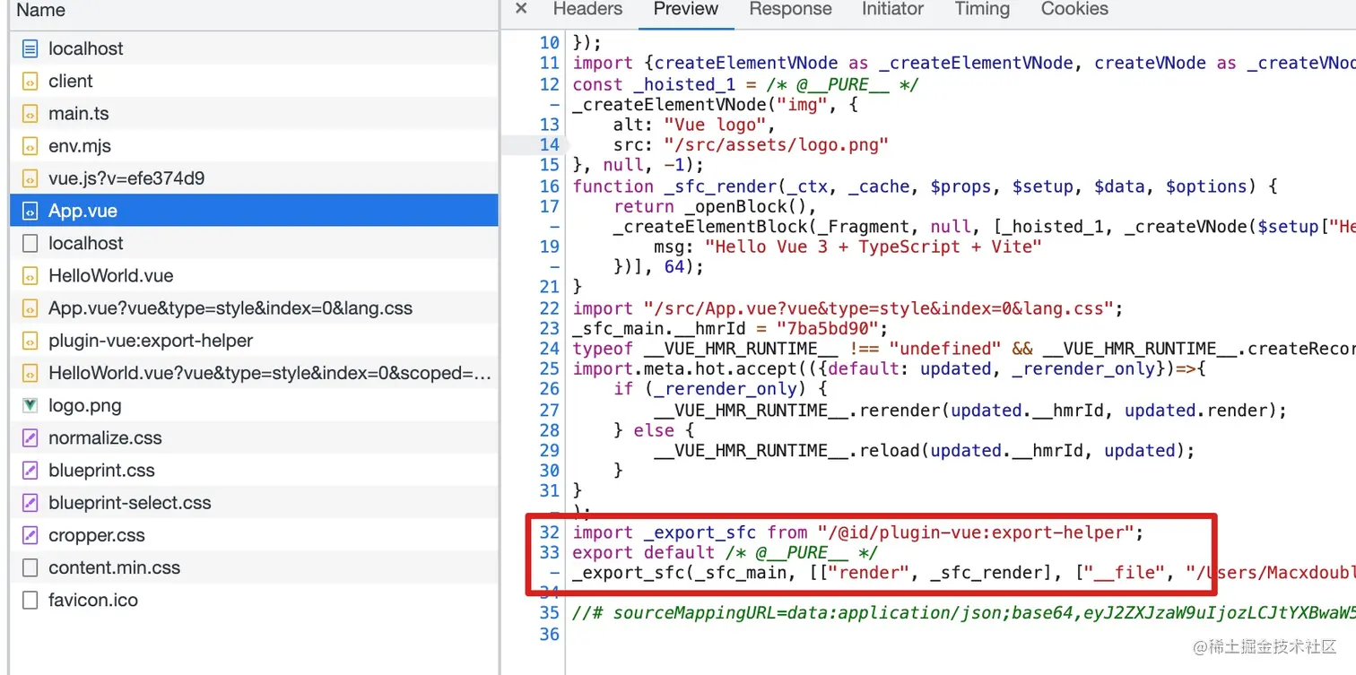
Task: Open the Initiator tab
Action: 892,9
